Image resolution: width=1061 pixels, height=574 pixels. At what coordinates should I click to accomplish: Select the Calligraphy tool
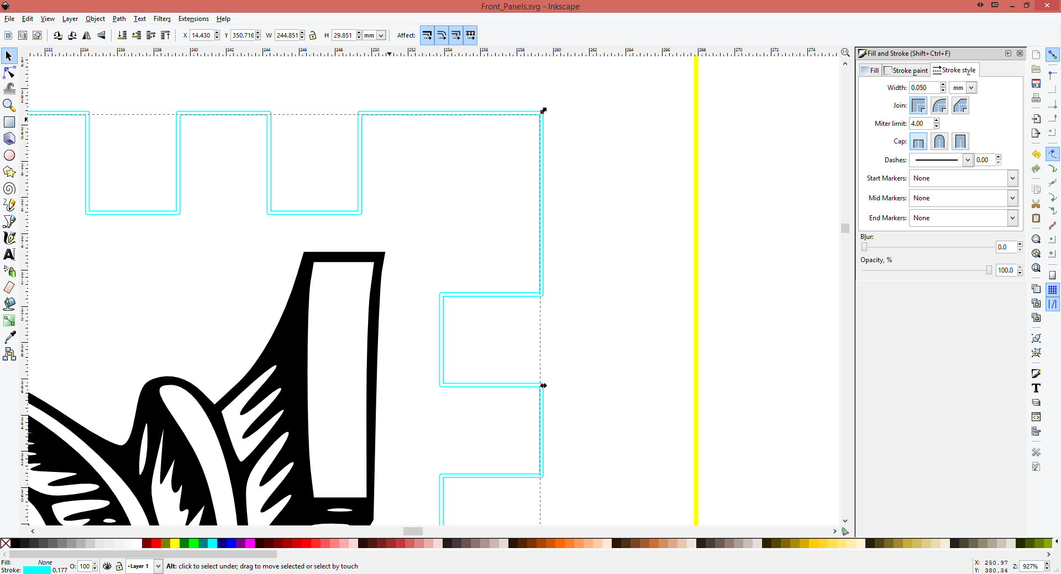(x=9, y=238)
